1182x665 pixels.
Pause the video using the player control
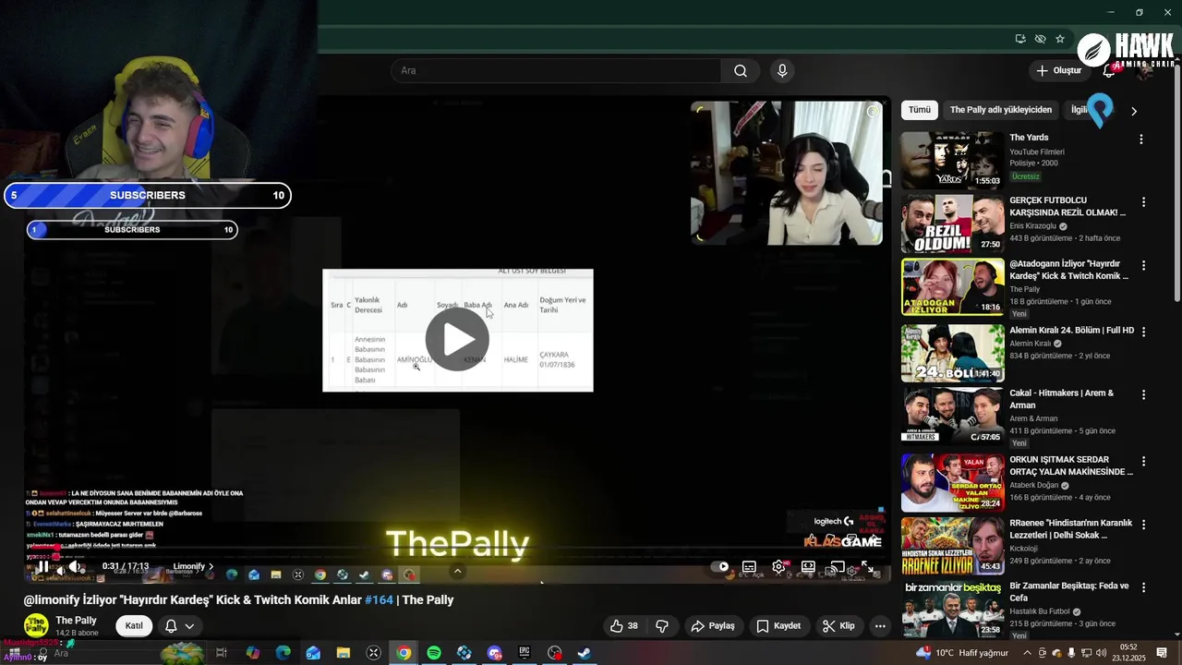[42, 567]
